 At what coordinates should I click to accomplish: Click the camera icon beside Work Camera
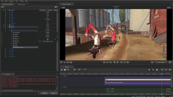point(152,63)
